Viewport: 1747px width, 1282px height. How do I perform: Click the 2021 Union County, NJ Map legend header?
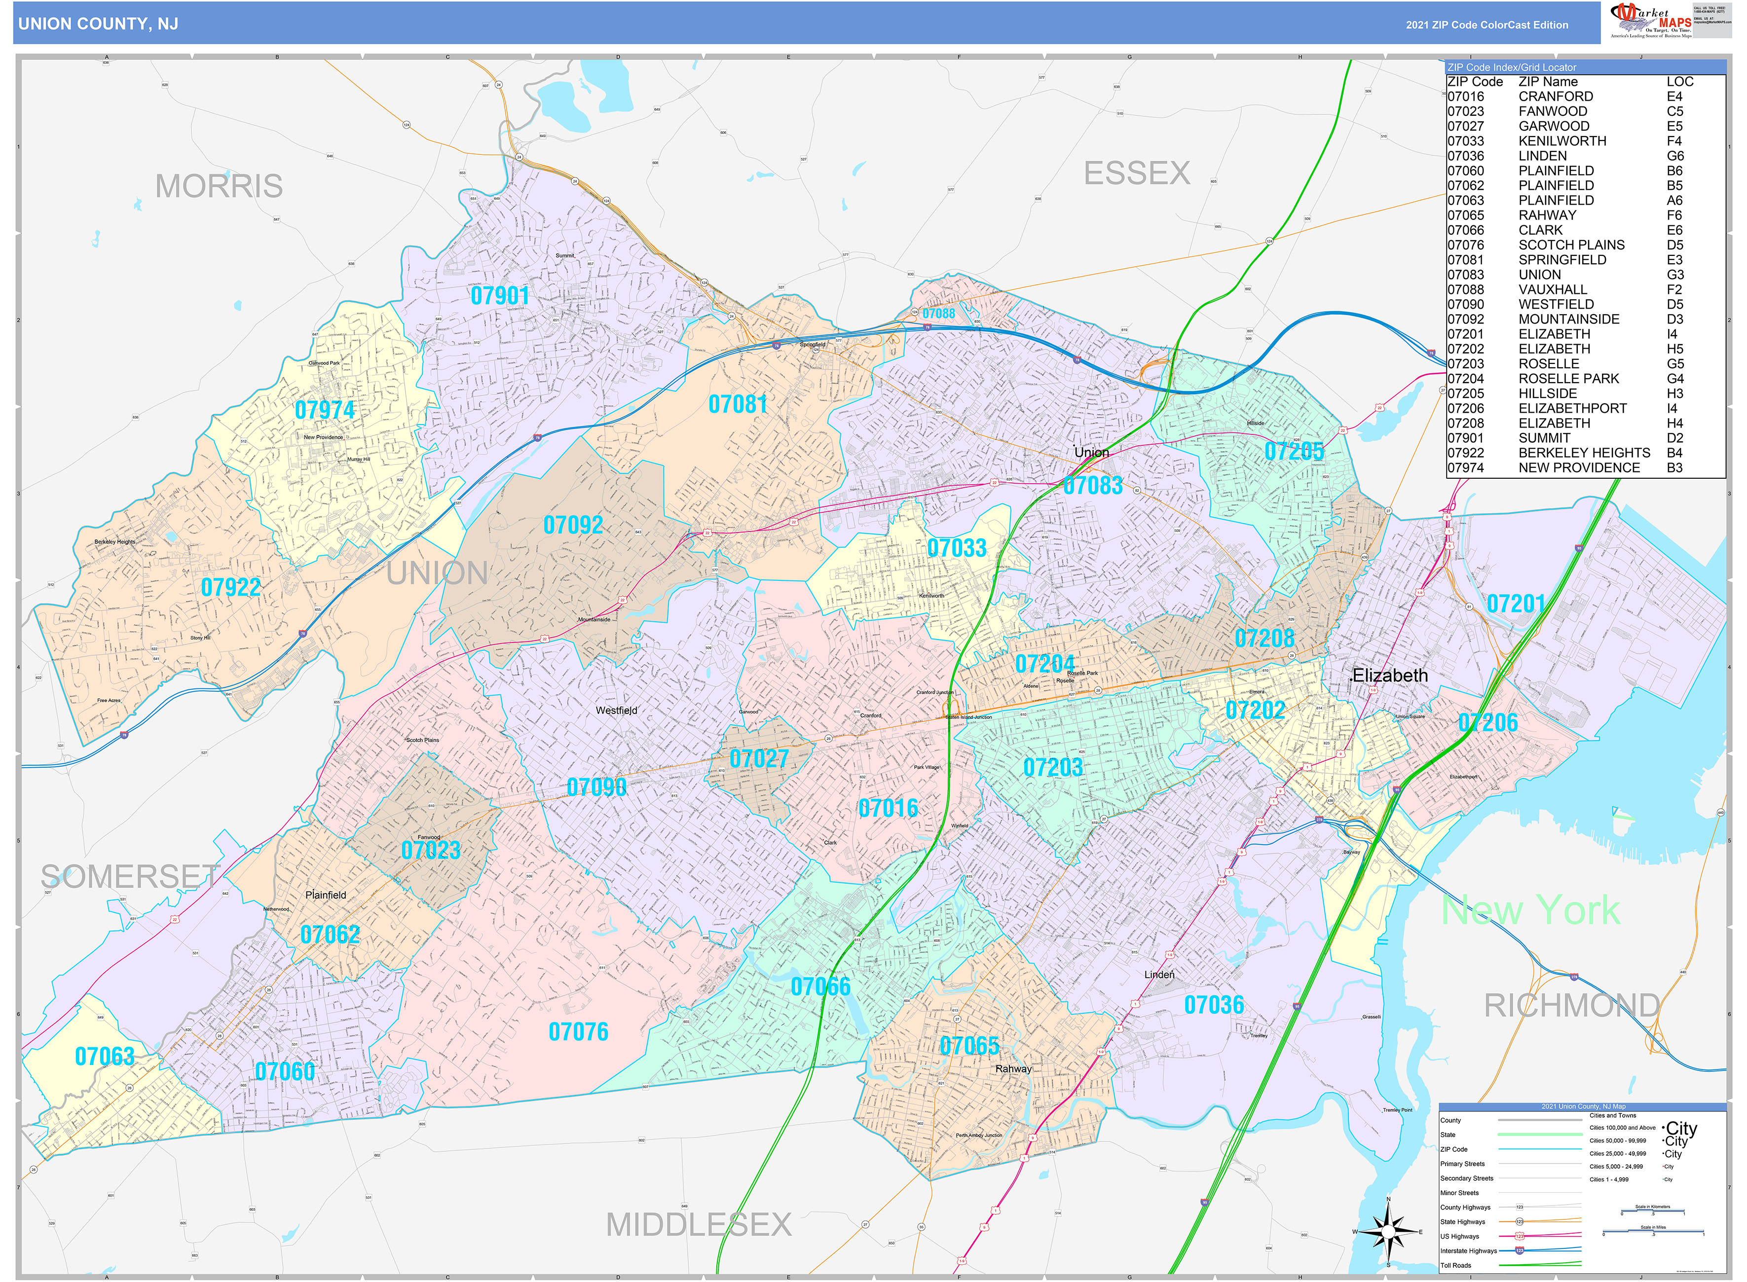coord(1583,1106)
